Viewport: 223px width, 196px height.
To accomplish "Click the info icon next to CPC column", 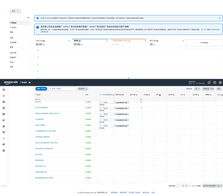I will (x=184, y=95).
